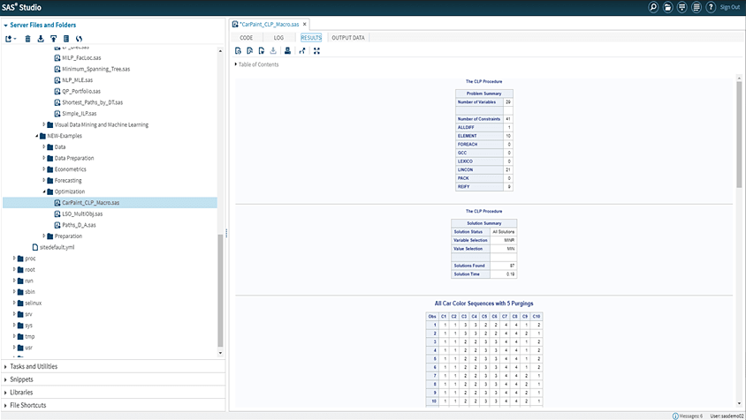Sign out of SAS Studio

(730, 7)
